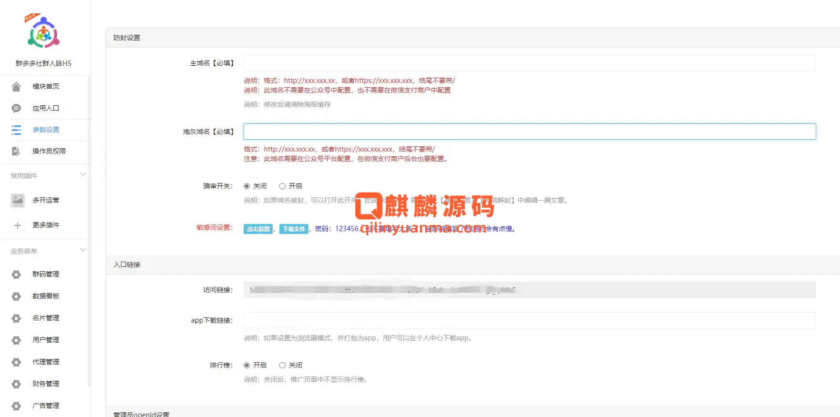Screen dimensions: 840x417
Task: Click the 说明：关闭后，推广页面中不显示排行榜 note
Action: [x=306, y=379]
